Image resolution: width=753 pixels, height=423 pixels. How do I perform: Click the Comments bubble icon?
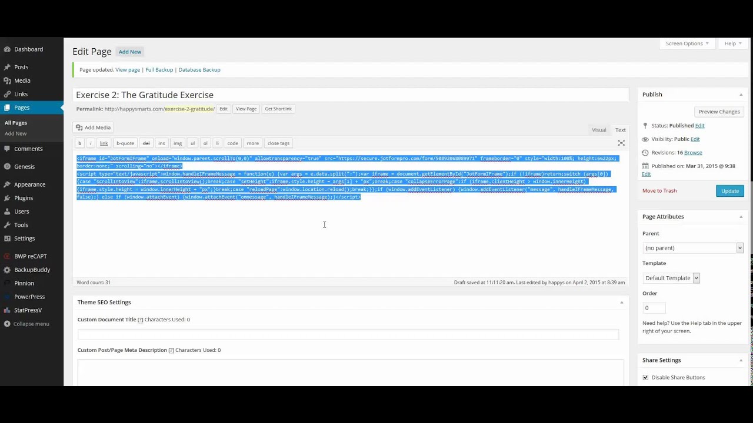click(7, 149)
